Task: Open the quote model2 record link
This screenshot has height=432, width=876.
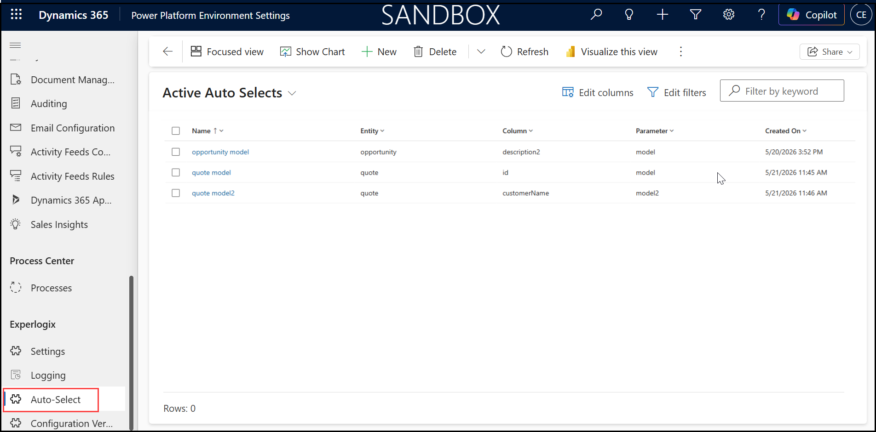Action: click(213, 193)
